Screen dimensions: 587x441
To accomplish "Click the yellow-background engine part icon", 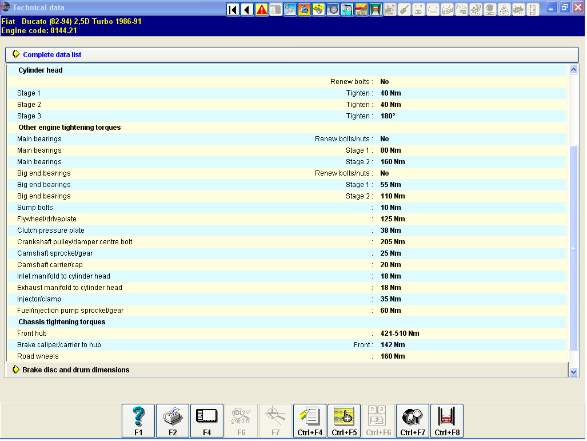I will point(318,9).
